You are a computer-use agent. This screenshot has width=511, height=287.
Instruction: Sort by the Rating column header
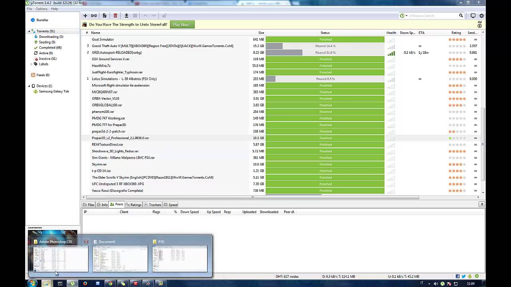pos(456,33)
